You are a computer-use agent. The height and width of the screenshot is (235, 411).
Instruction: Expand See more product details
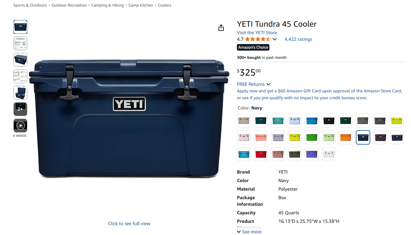coord(249,232)
